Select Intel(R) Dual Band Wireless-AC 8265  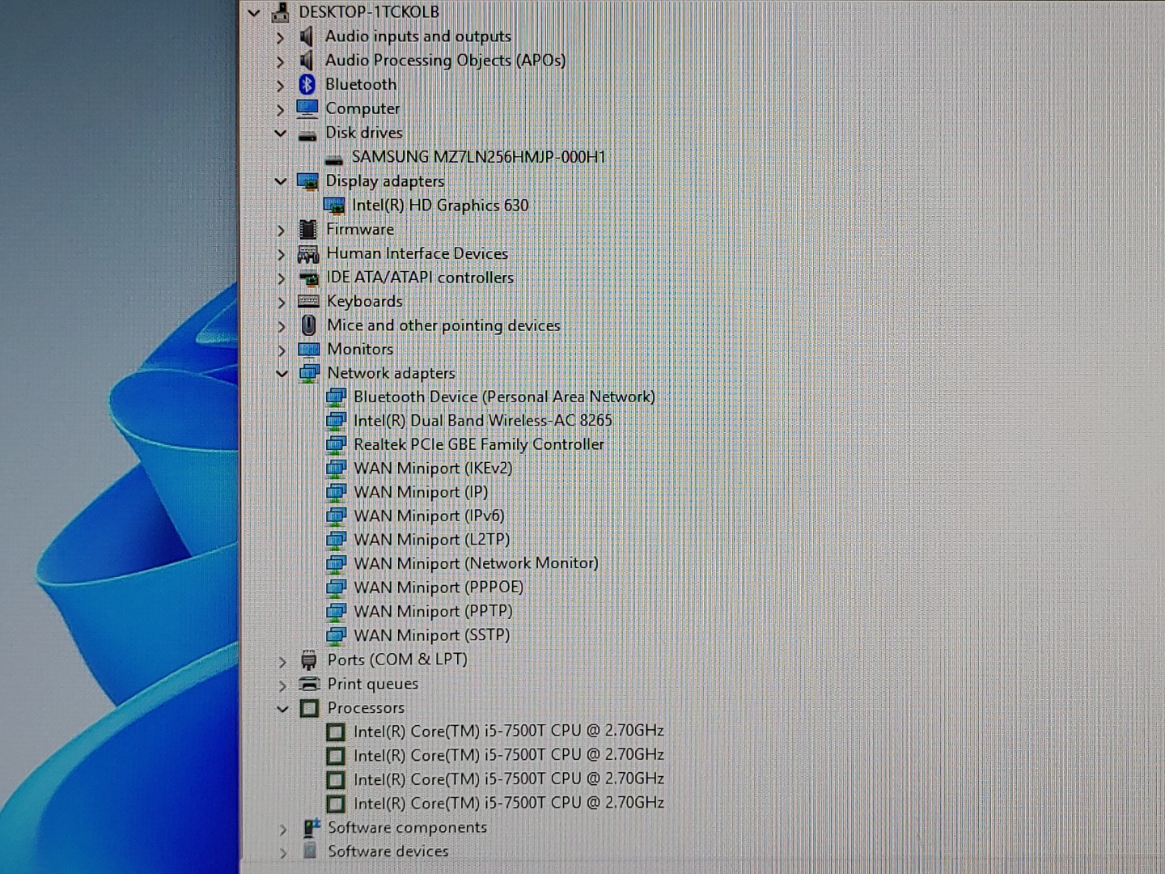483,421
